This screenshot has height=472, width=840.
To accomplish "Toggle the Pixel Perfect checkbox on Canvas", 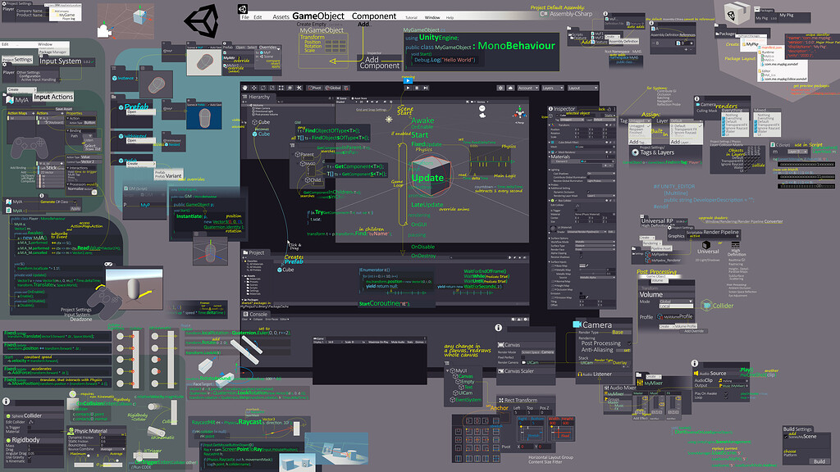I will tap(523, 357).
